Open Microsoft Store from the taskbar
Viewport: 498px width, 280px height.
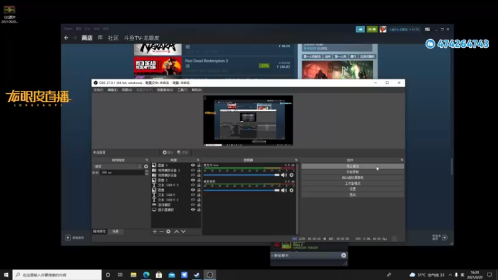tap(159, 275)
